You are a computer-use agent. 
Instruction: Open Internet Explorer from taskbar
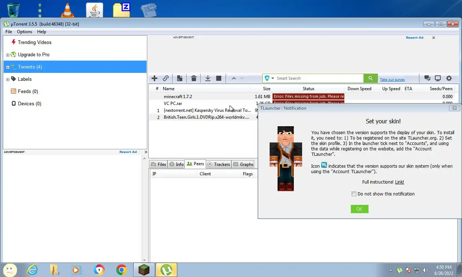(x=32, y=270)
